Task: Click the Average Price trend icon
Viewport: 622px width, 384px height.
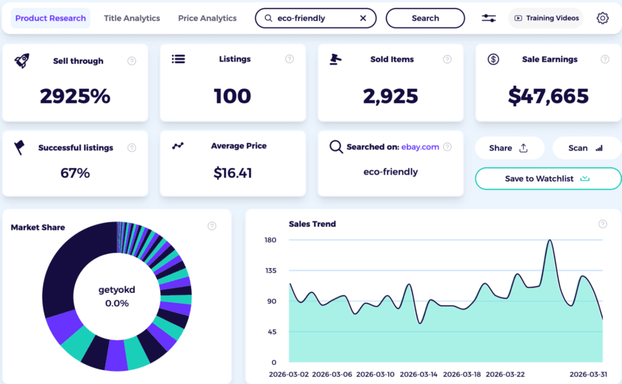Action: pyautogui.click(x=177, y=146)
